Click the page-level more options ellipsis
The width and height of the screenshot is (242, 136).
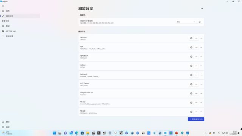tap(202, 8)
